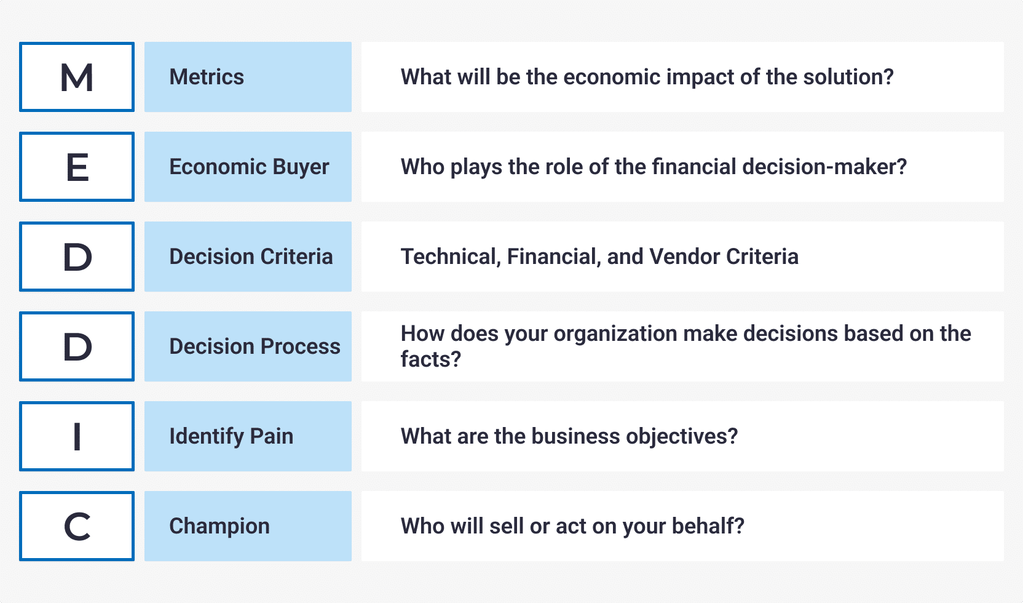
Task: Click the letter M box
Action: (77, 77)
